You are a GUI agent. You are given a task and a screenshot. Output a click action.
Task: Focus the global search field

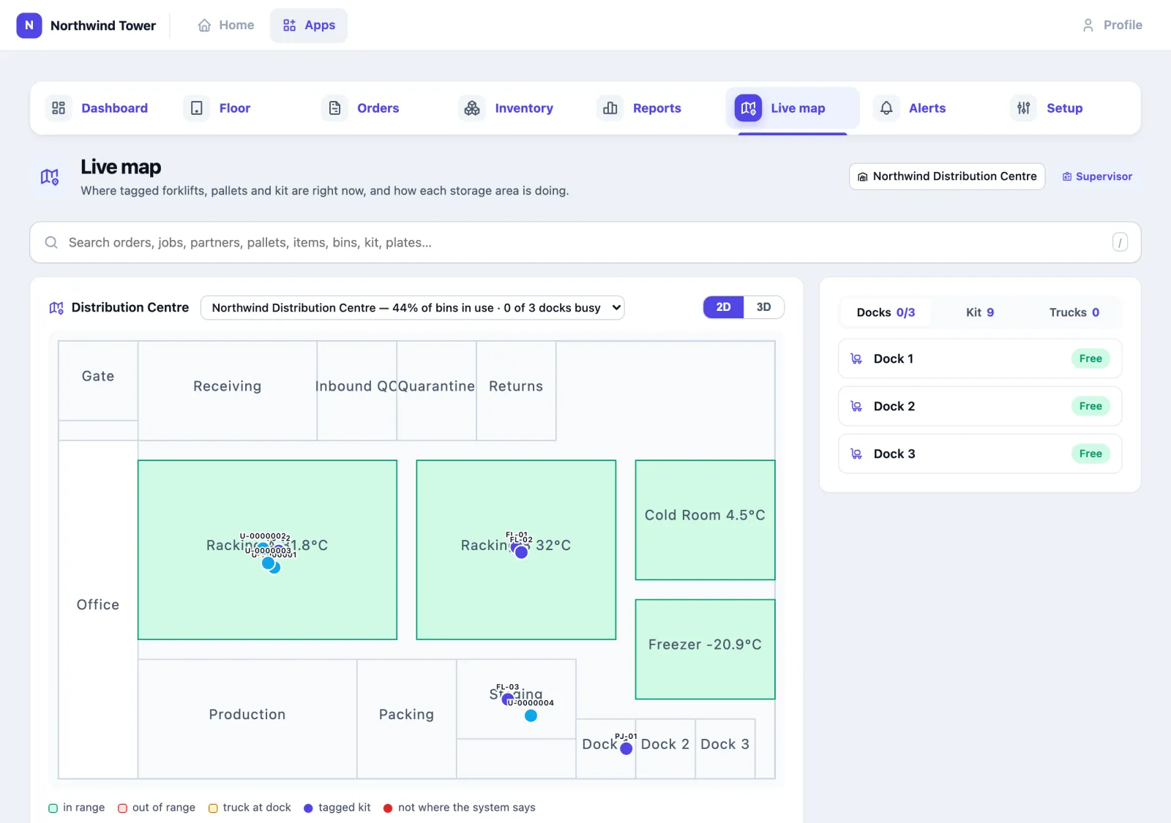(585, 242)
